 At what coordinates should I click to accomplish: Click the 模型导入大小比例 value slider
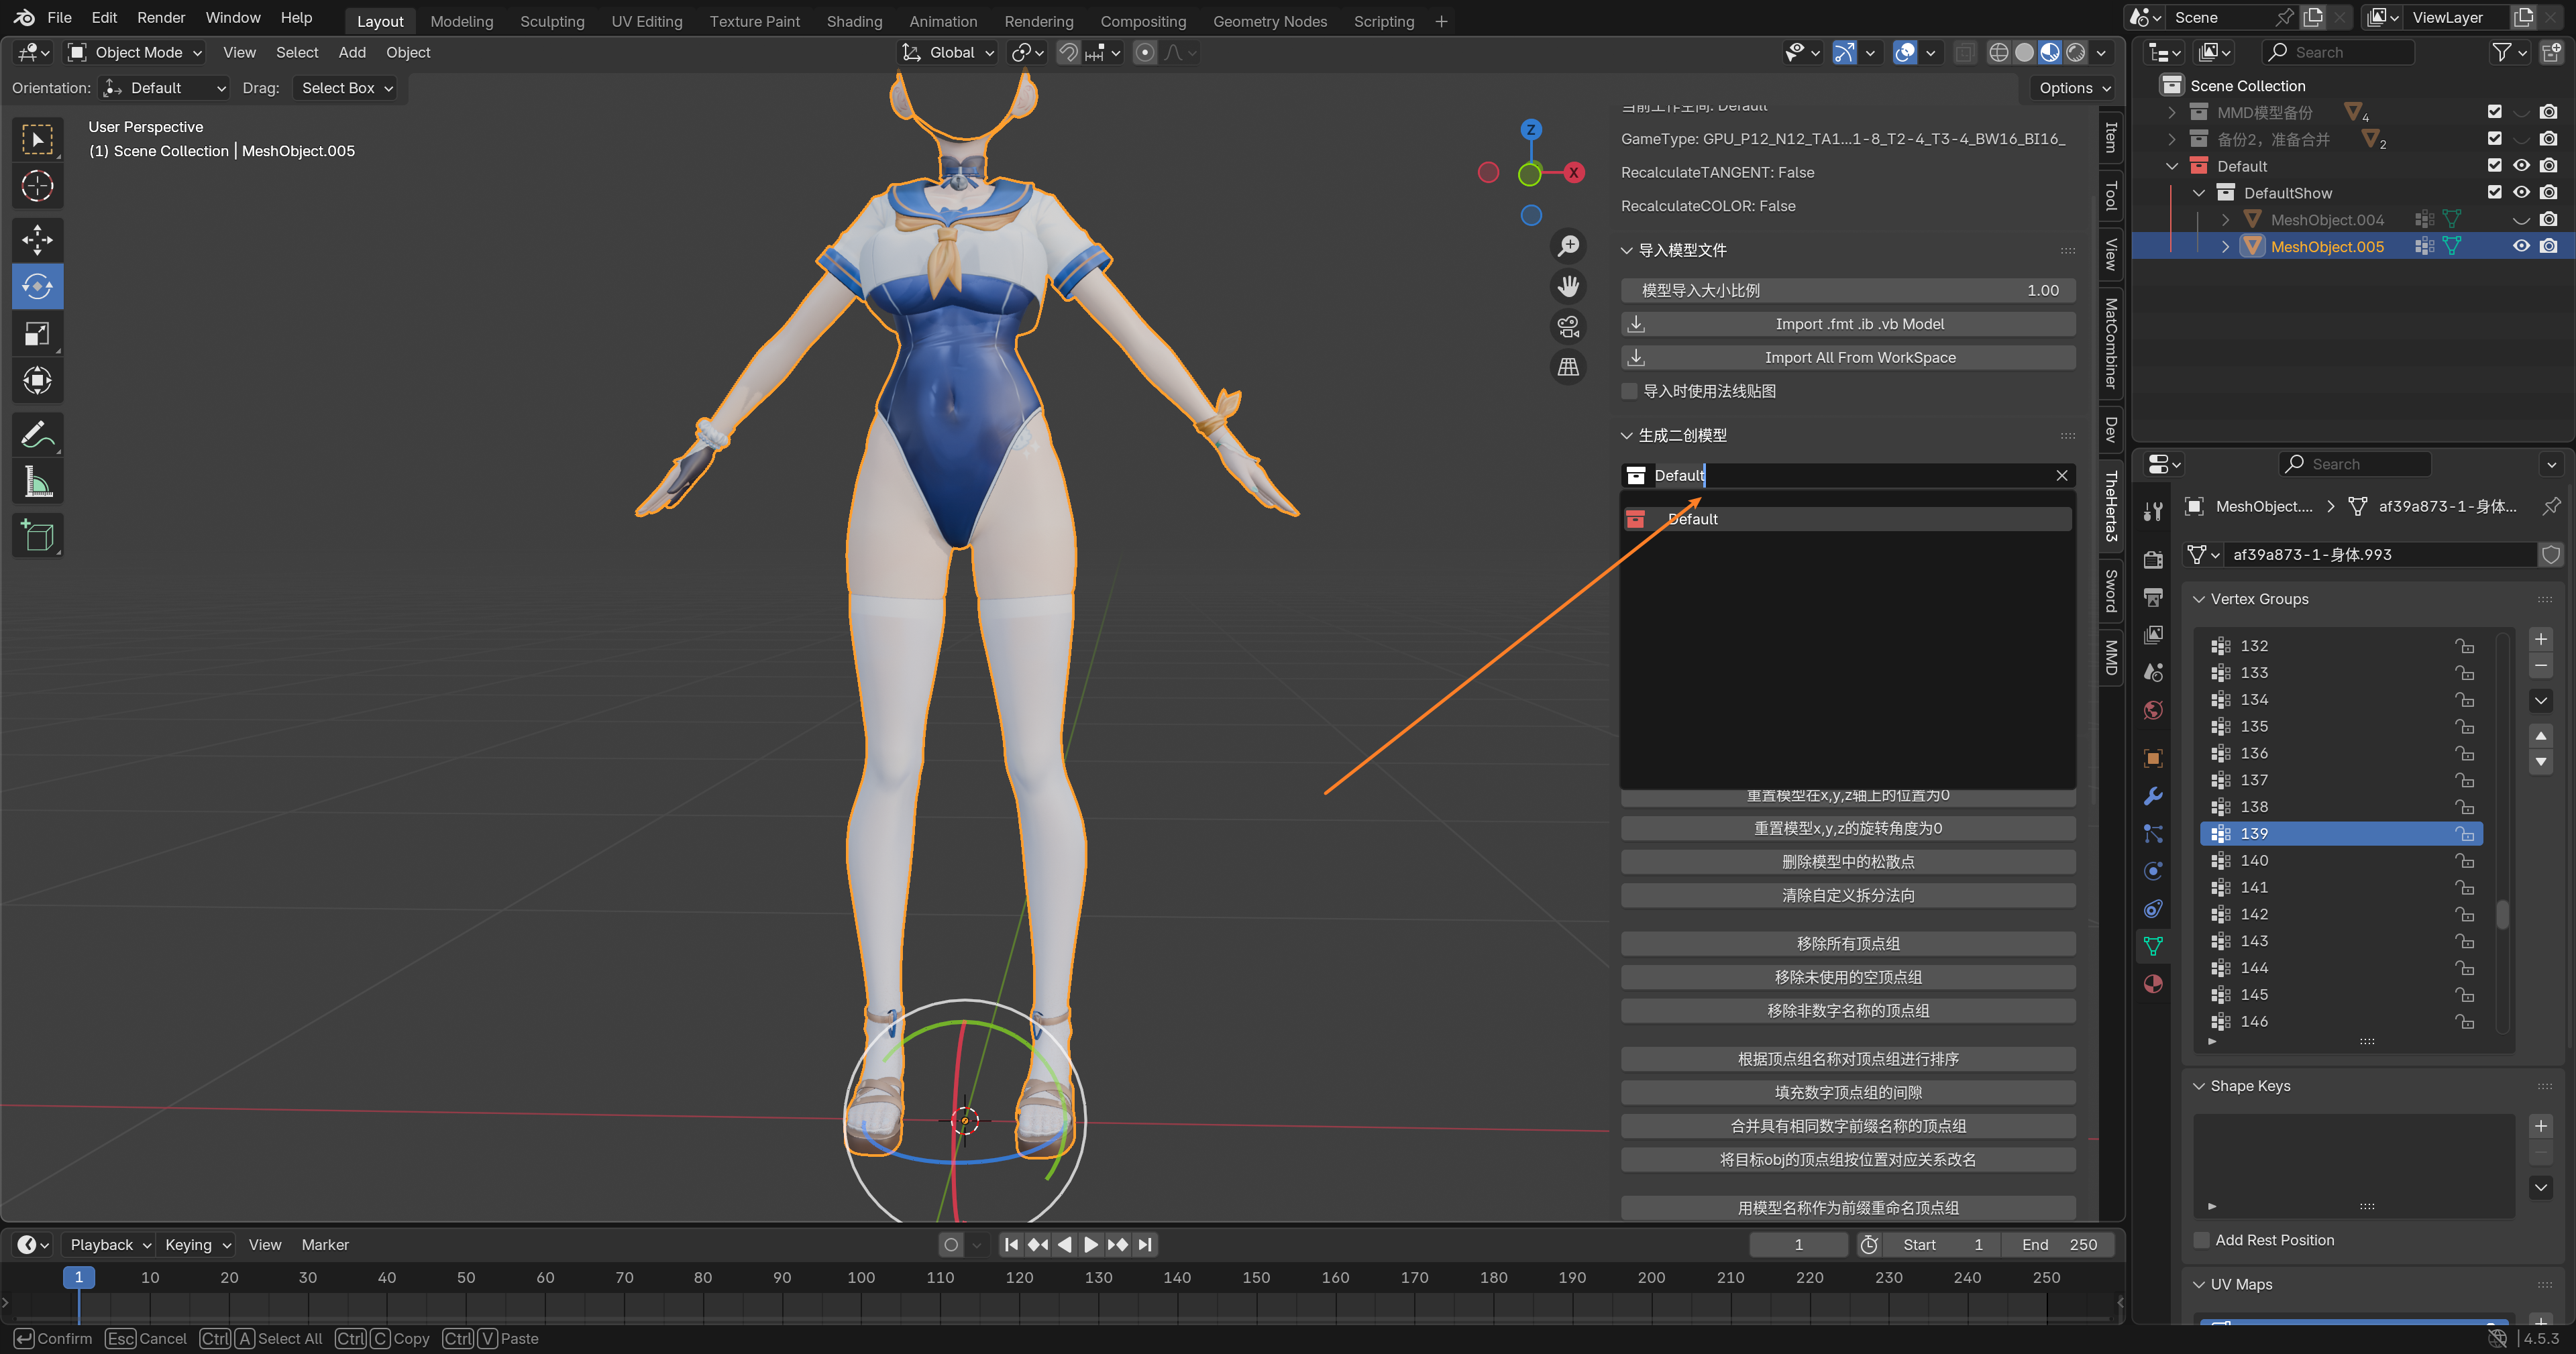click(x=1847, y=290)
